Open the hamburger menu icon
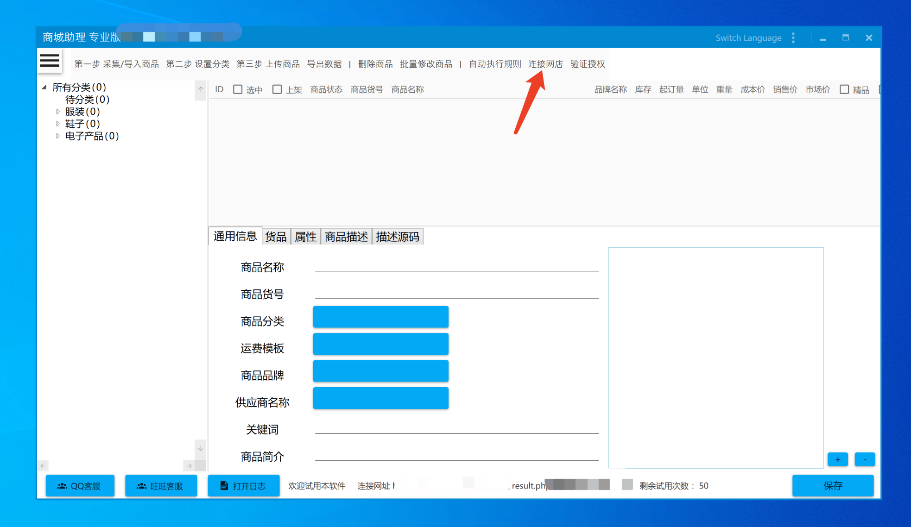911x527 pixels. point(50,61)
